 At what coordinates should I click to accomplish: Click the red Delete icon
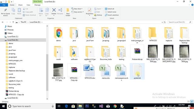click(x=54, y=10)
